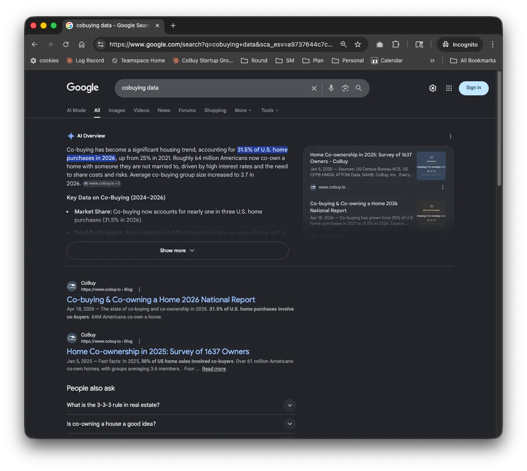
Task: Click the Google logo
Action: (83, 88)
